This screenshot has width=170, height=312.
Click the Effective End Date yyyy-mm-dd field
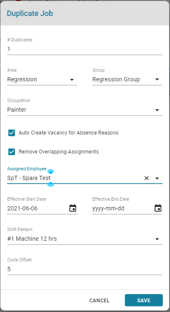pos(123,209)
